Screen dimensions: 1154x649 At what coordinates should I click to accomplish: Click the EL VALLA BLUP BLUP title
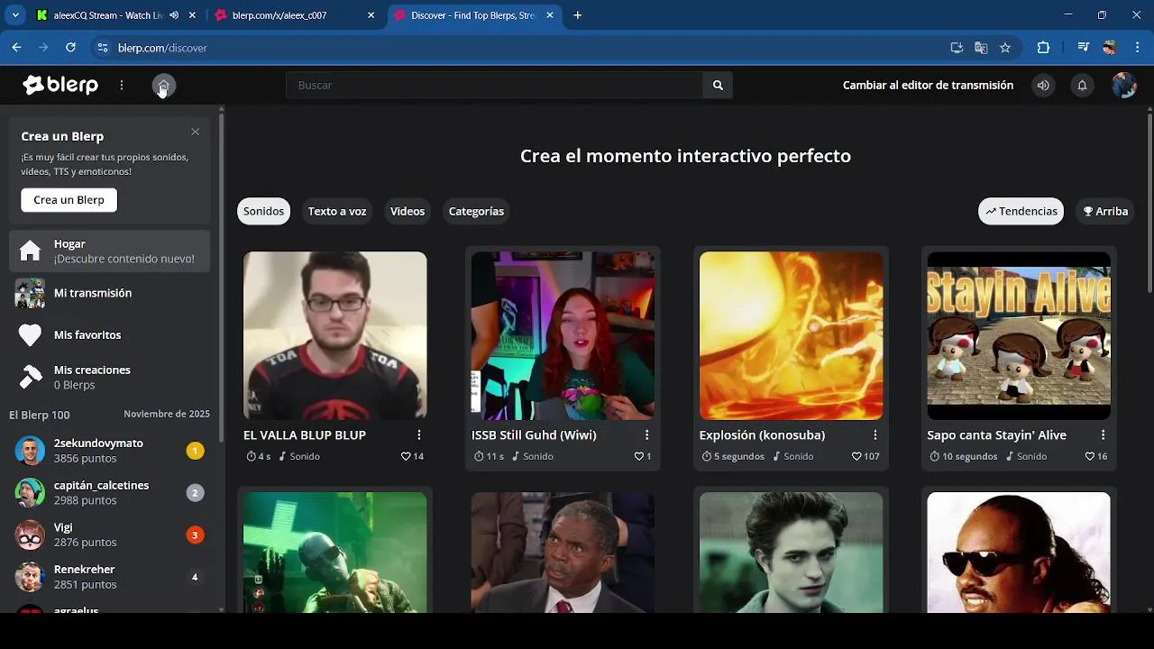[x=305, y=435]
